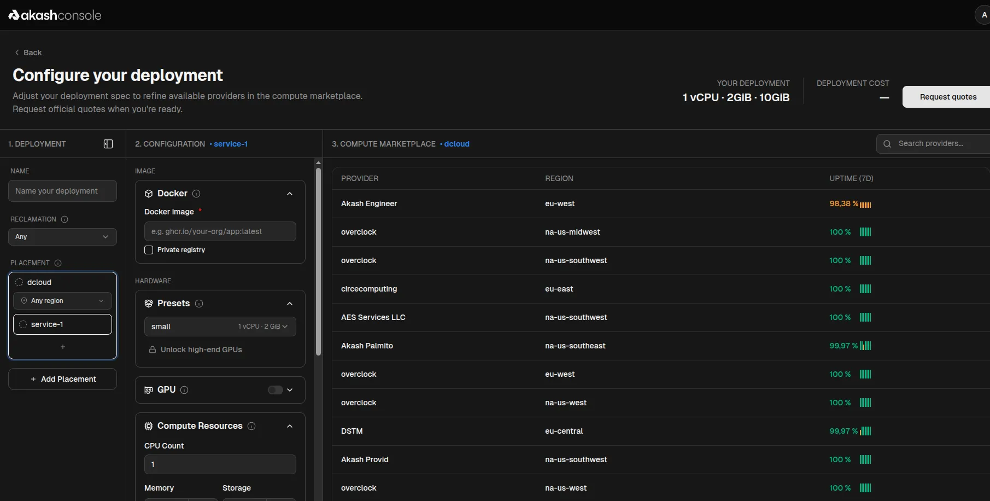Click the Akash Console logo
990x501 pixels.
pyautogui.click(x=55, y=15)
